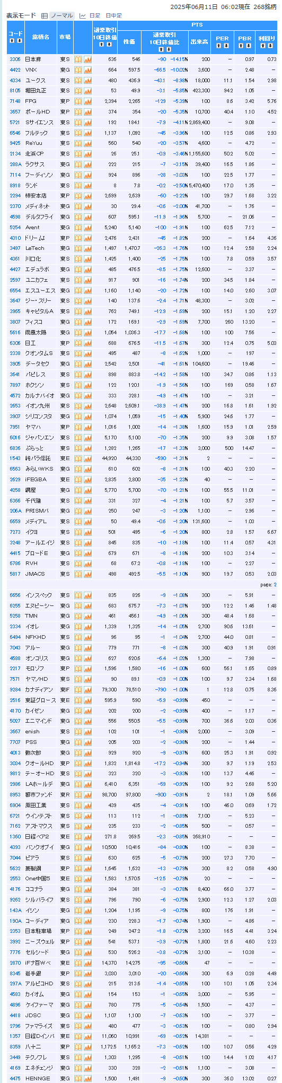282x1083 pixels.
Task: Select ノーマル display mode
Action: [x=61, y=16]
